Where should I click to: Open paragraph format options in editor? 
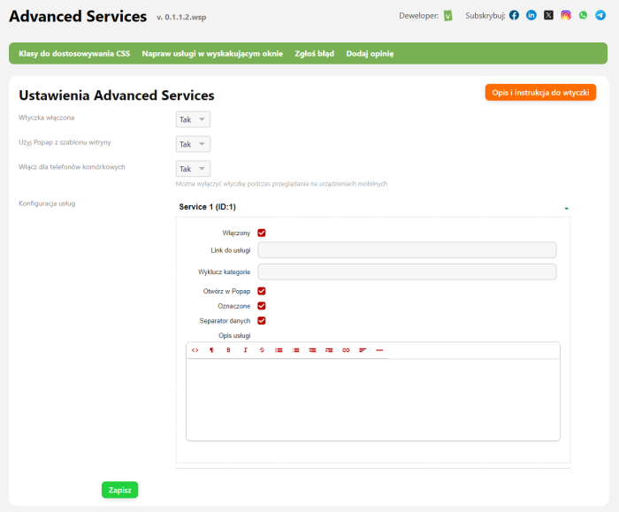click(x=211, y=350)
